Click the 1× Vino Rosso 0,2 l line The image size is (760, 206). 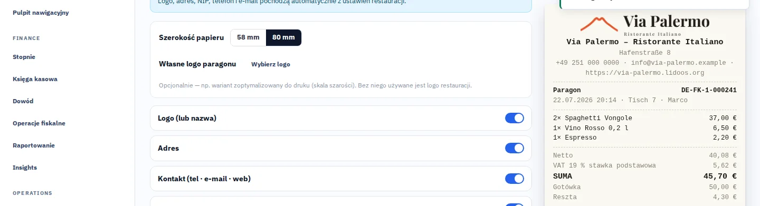pos(645,128)
